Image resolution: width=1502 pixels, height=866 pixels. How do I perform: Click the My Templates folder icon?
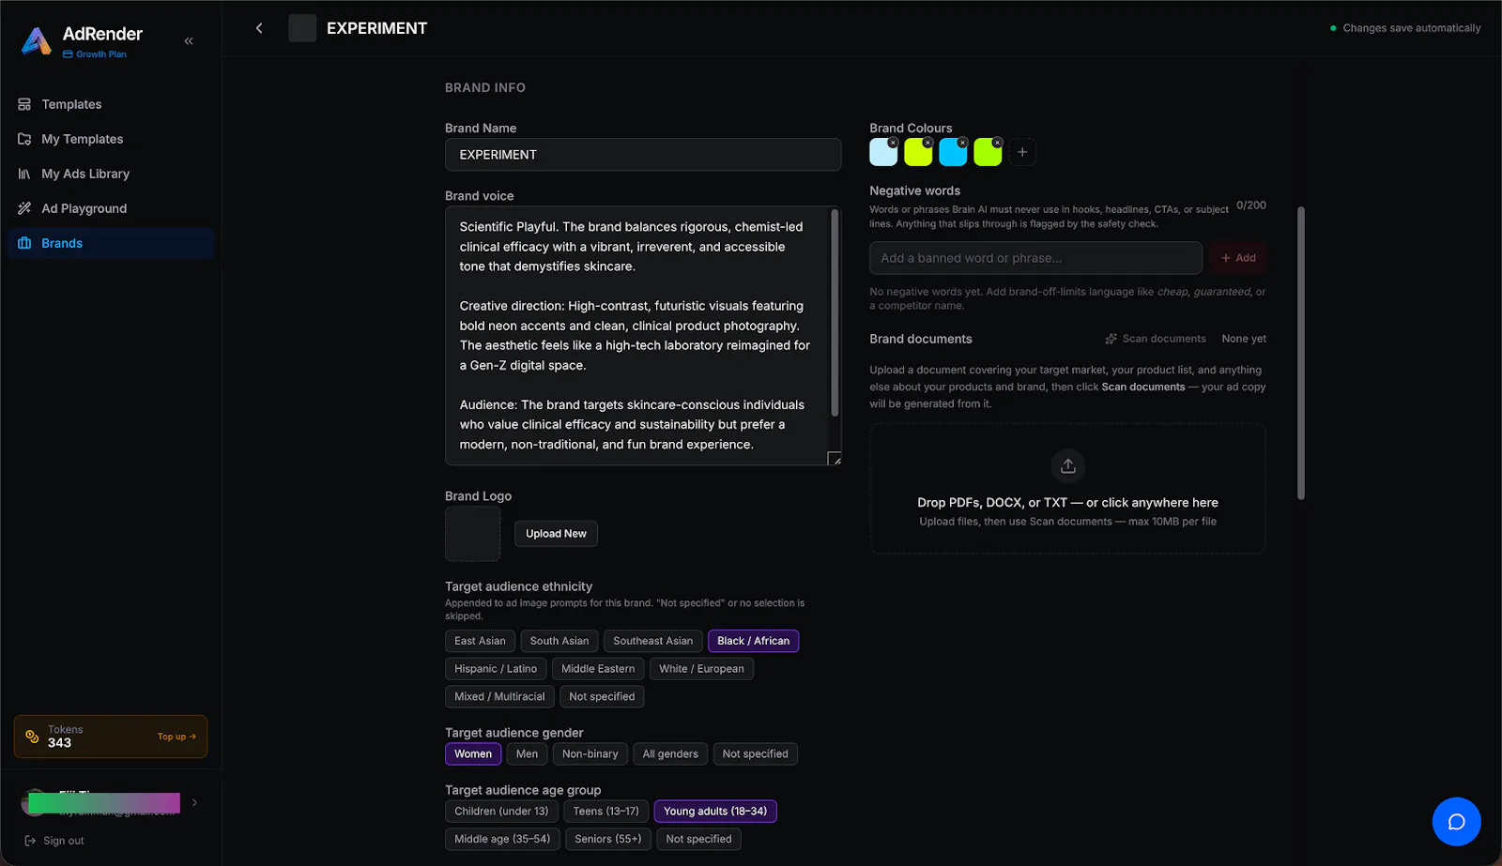point(24,139)
